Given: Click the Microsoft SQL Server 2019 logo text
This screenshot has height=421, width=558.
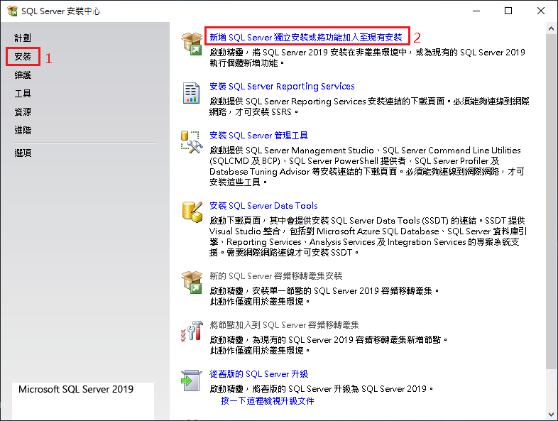Looking at the screenshot, I should tap(76, 389).
